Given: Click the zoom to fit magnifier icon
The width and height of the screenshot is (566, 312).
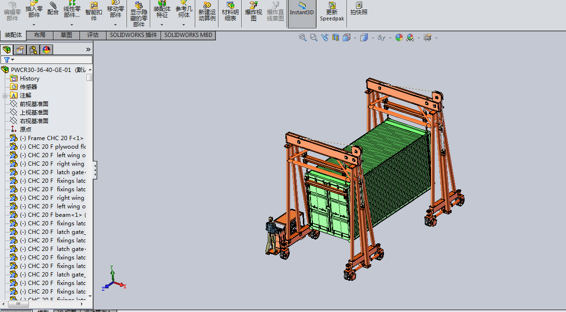Looking at the screenshot, I should click(x=303, y=37).
